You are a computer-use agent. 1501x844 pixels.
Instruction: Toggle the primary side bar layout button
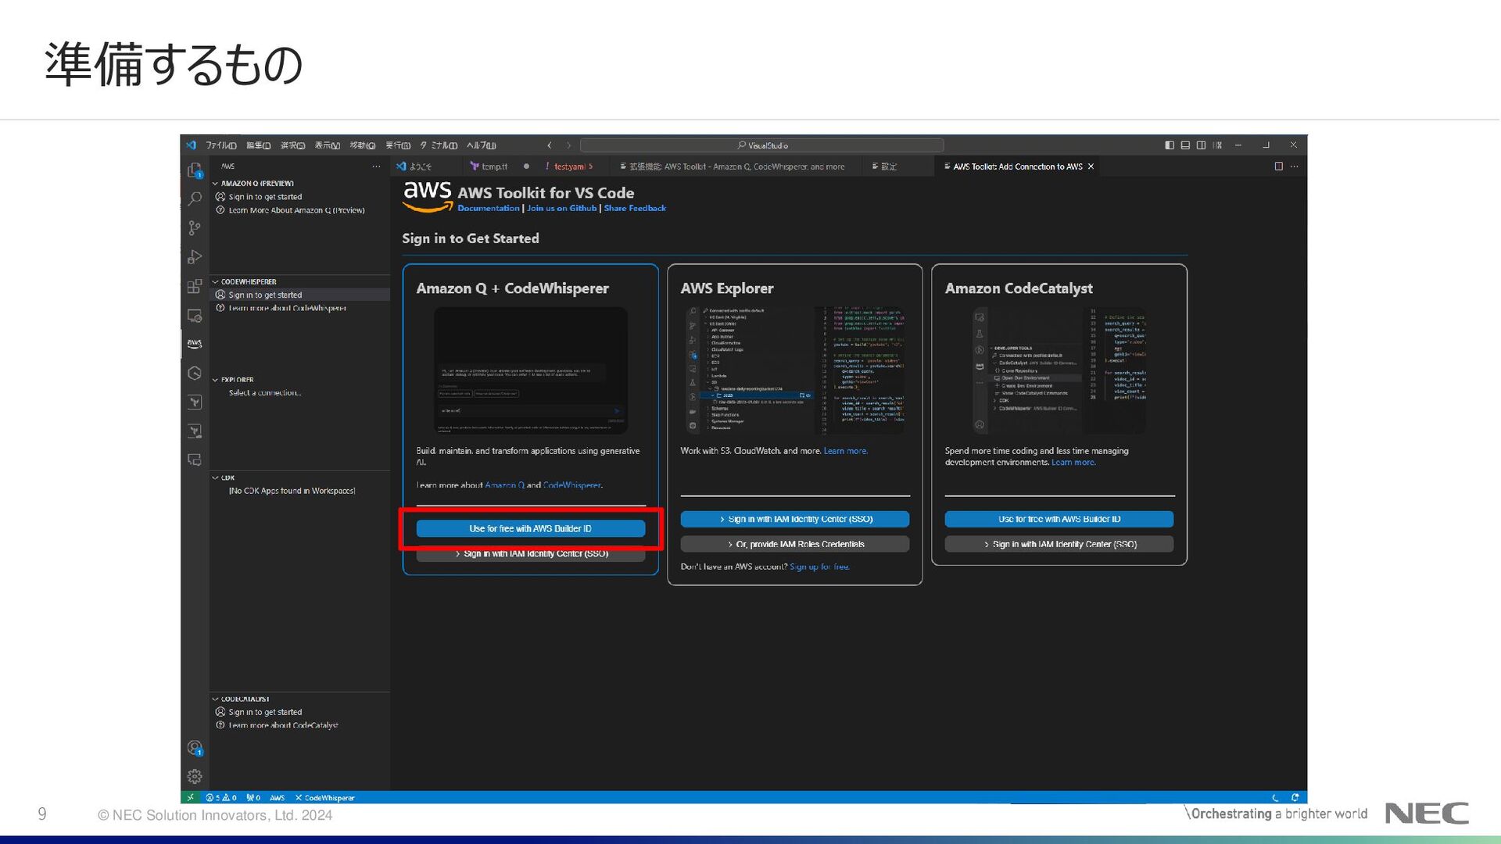click(x=1170, y=145)
